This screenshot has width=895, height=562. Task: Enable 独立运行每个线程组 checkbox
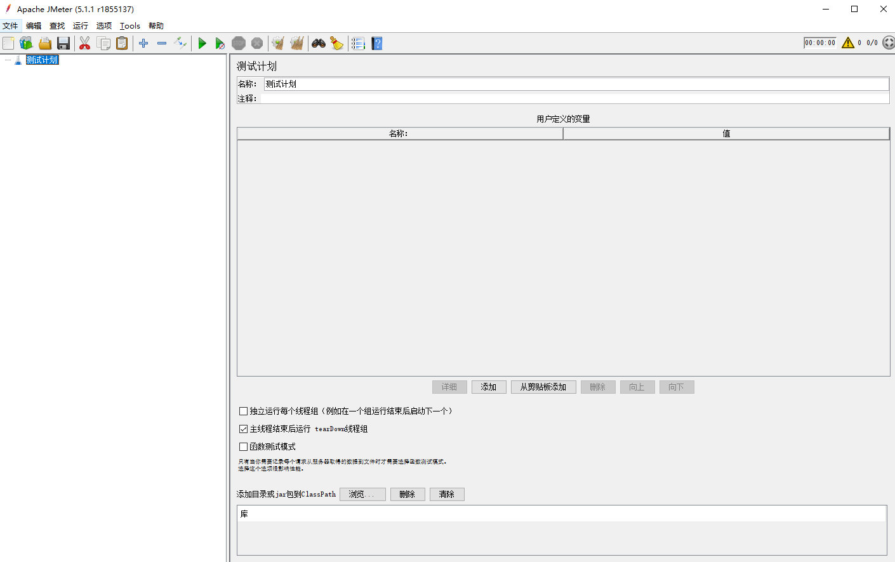[x=243, y=411]
